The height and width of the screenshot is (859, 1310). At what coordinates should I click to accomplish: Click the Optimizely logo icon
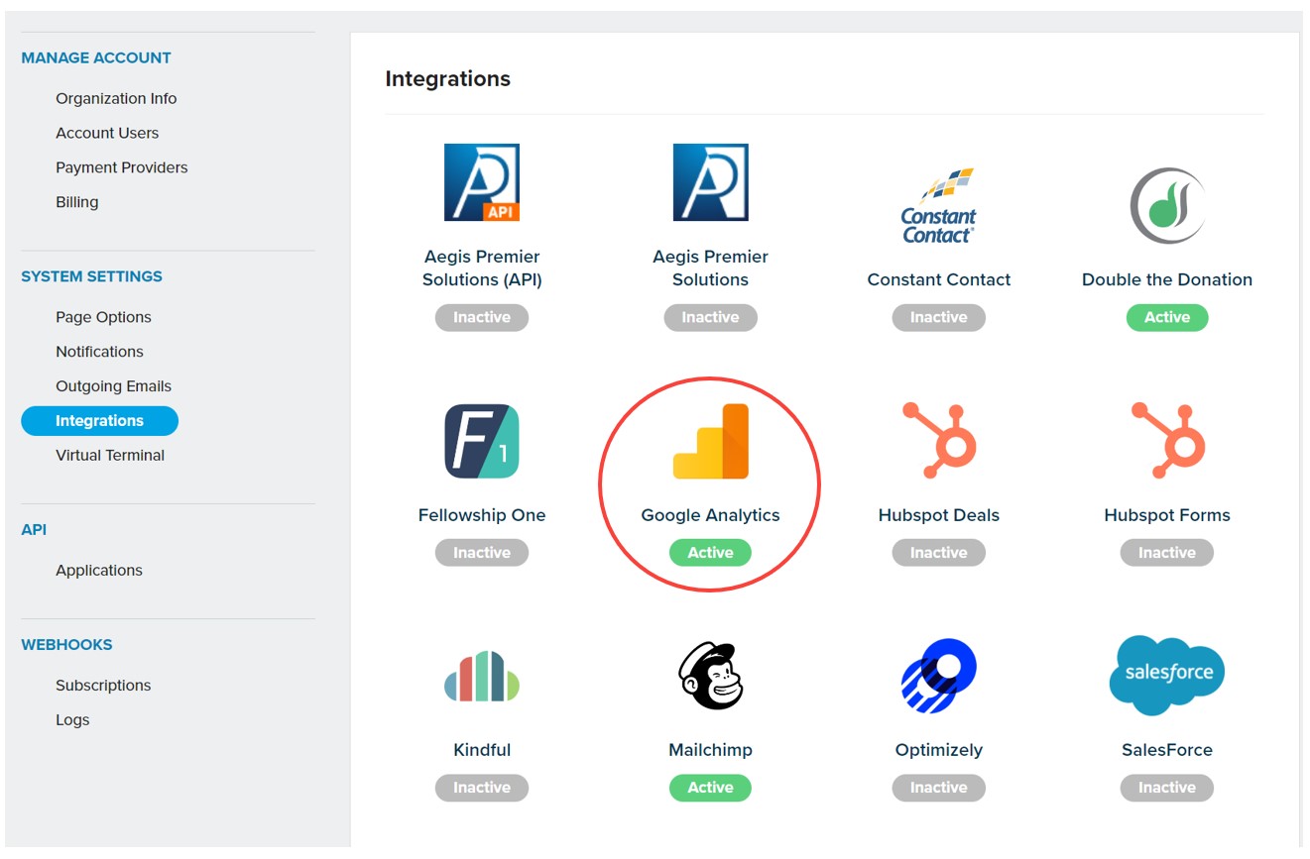tap(938, 676)
